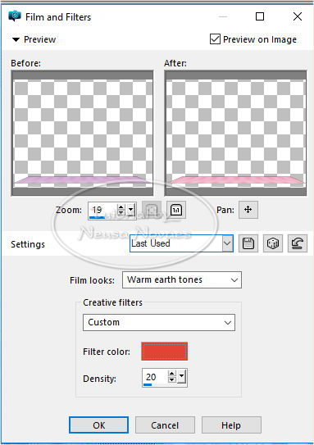Click the Reset to default arrow icon
Viewport: 314px width, 445px height.
tap(298, 243)
